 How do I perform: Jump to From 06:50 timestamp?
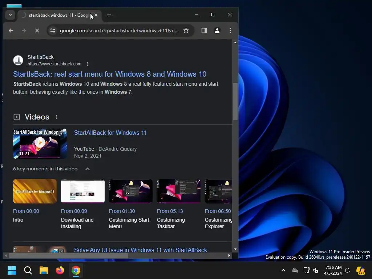(218, 211)
